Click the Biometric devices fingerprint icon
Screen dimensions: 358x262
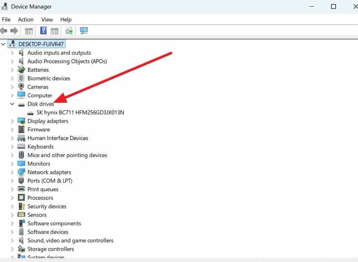[21, 78]
